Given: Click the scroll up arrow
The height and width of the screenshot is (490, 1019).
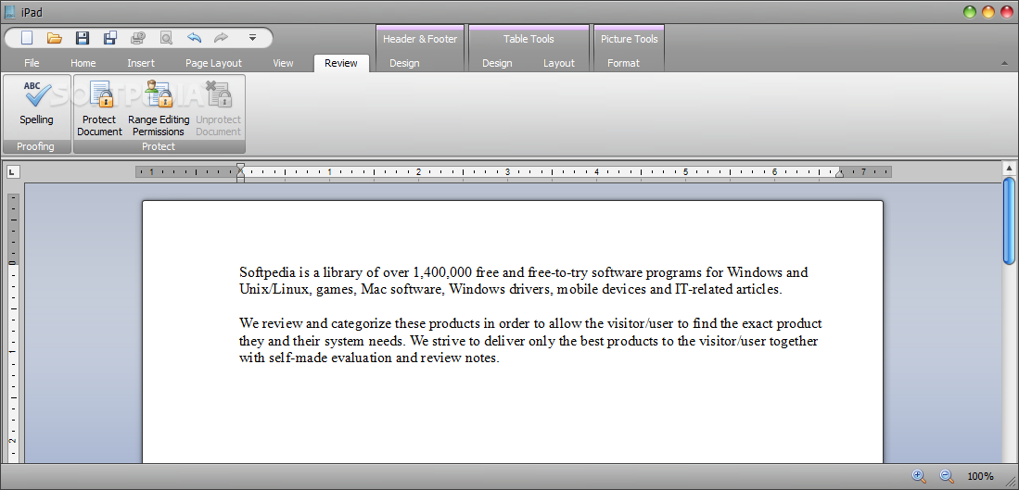Looking at the screenshot, I should coord(1009,168).
